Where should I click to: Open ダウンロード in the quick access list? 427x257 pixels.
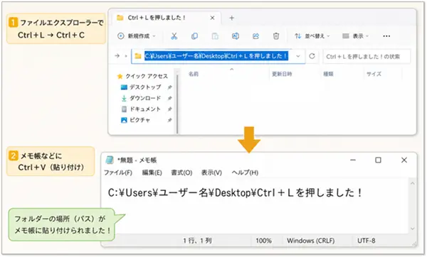click(x=145, y=98)
